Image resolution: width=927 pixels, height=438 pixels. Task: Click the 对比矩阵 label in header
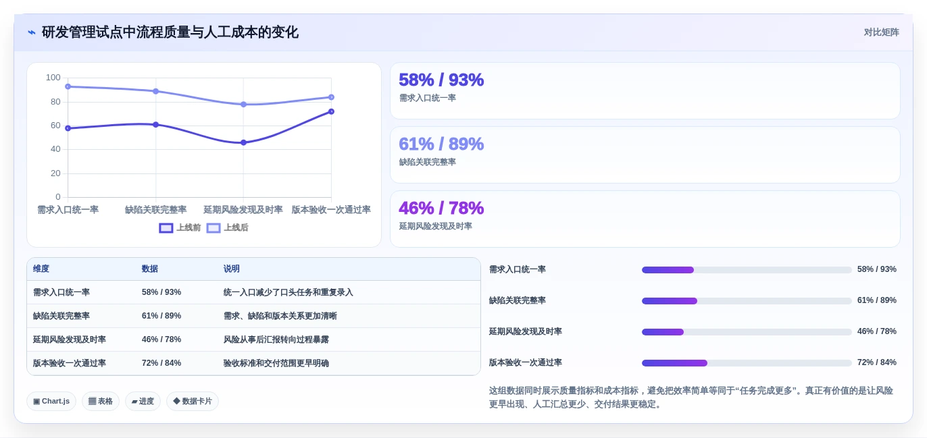click(881, 32)
